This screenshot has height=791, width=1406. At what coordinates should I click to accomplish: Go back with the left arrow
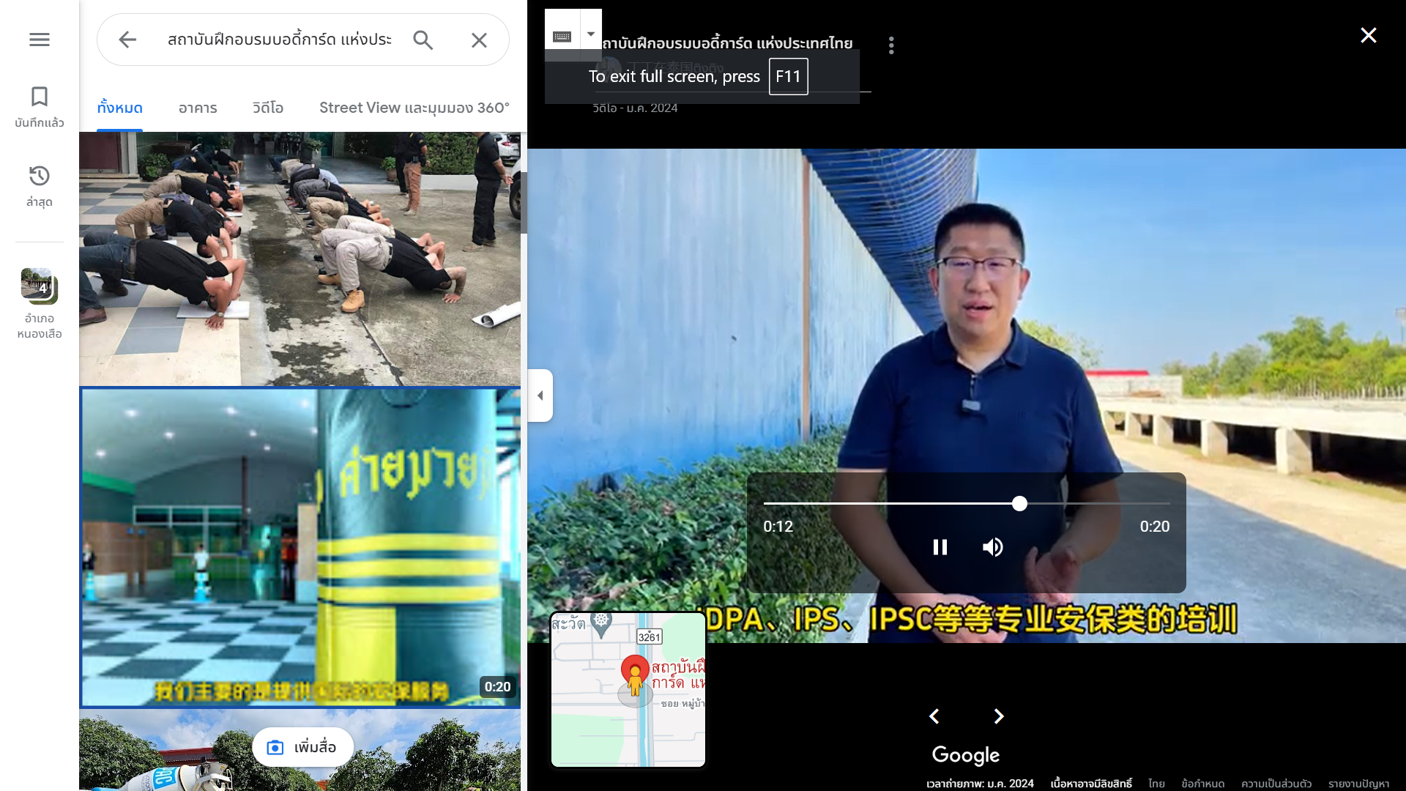point(127,40)
